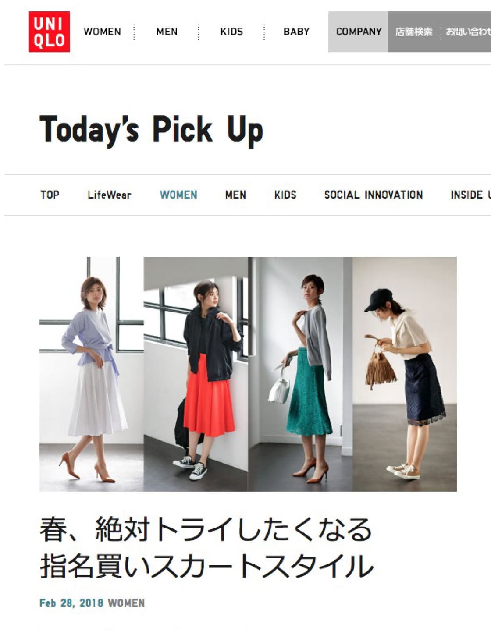Open the WOMEN top navigation menu

pos(102,32)
